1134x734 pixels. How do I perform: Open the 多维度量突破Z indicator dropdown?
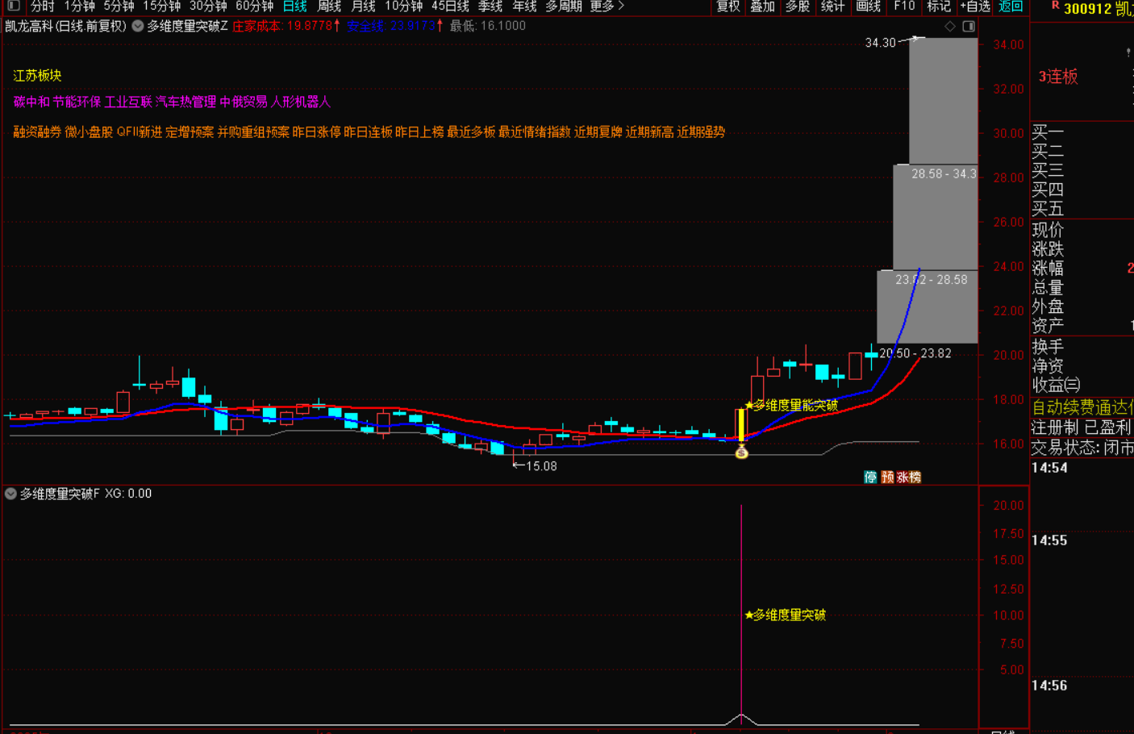coord(138,26)
